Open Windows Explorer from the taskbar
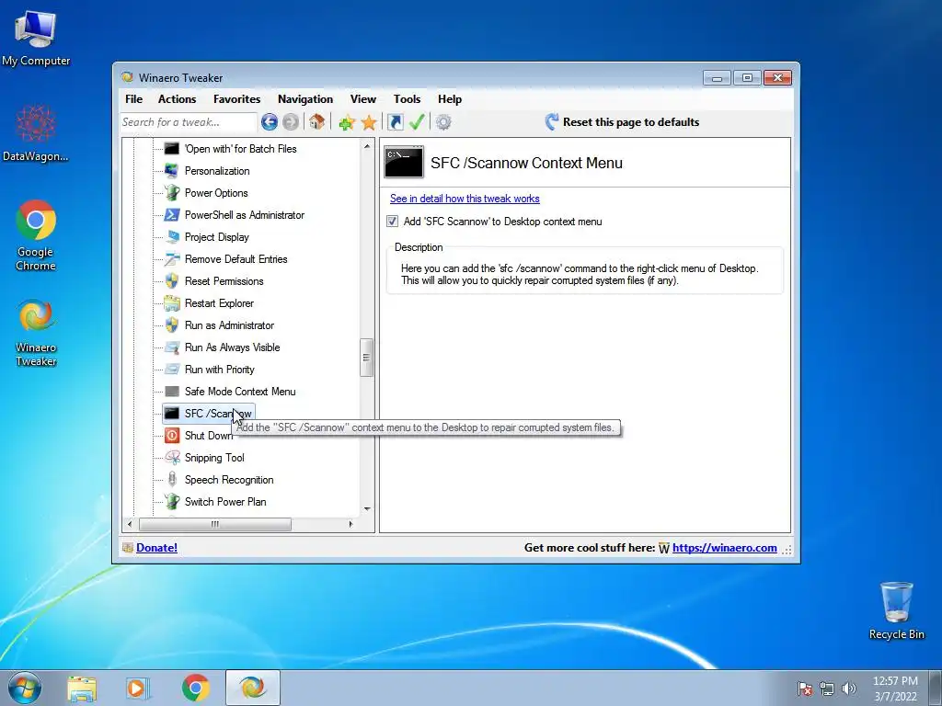942x706 pixels. (x=82, y=689)
